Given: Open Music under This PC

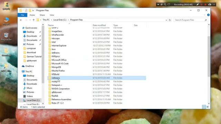Looking at the screenshot, I should [29, 88].
